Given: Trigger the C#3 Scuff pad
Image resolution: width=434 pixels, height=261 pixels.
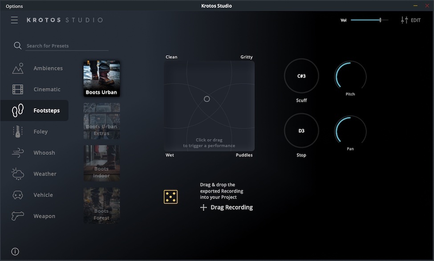Looking at the screenshot, I should point(301,76).
